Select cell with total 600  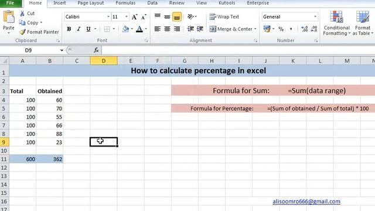coord(22,159)
